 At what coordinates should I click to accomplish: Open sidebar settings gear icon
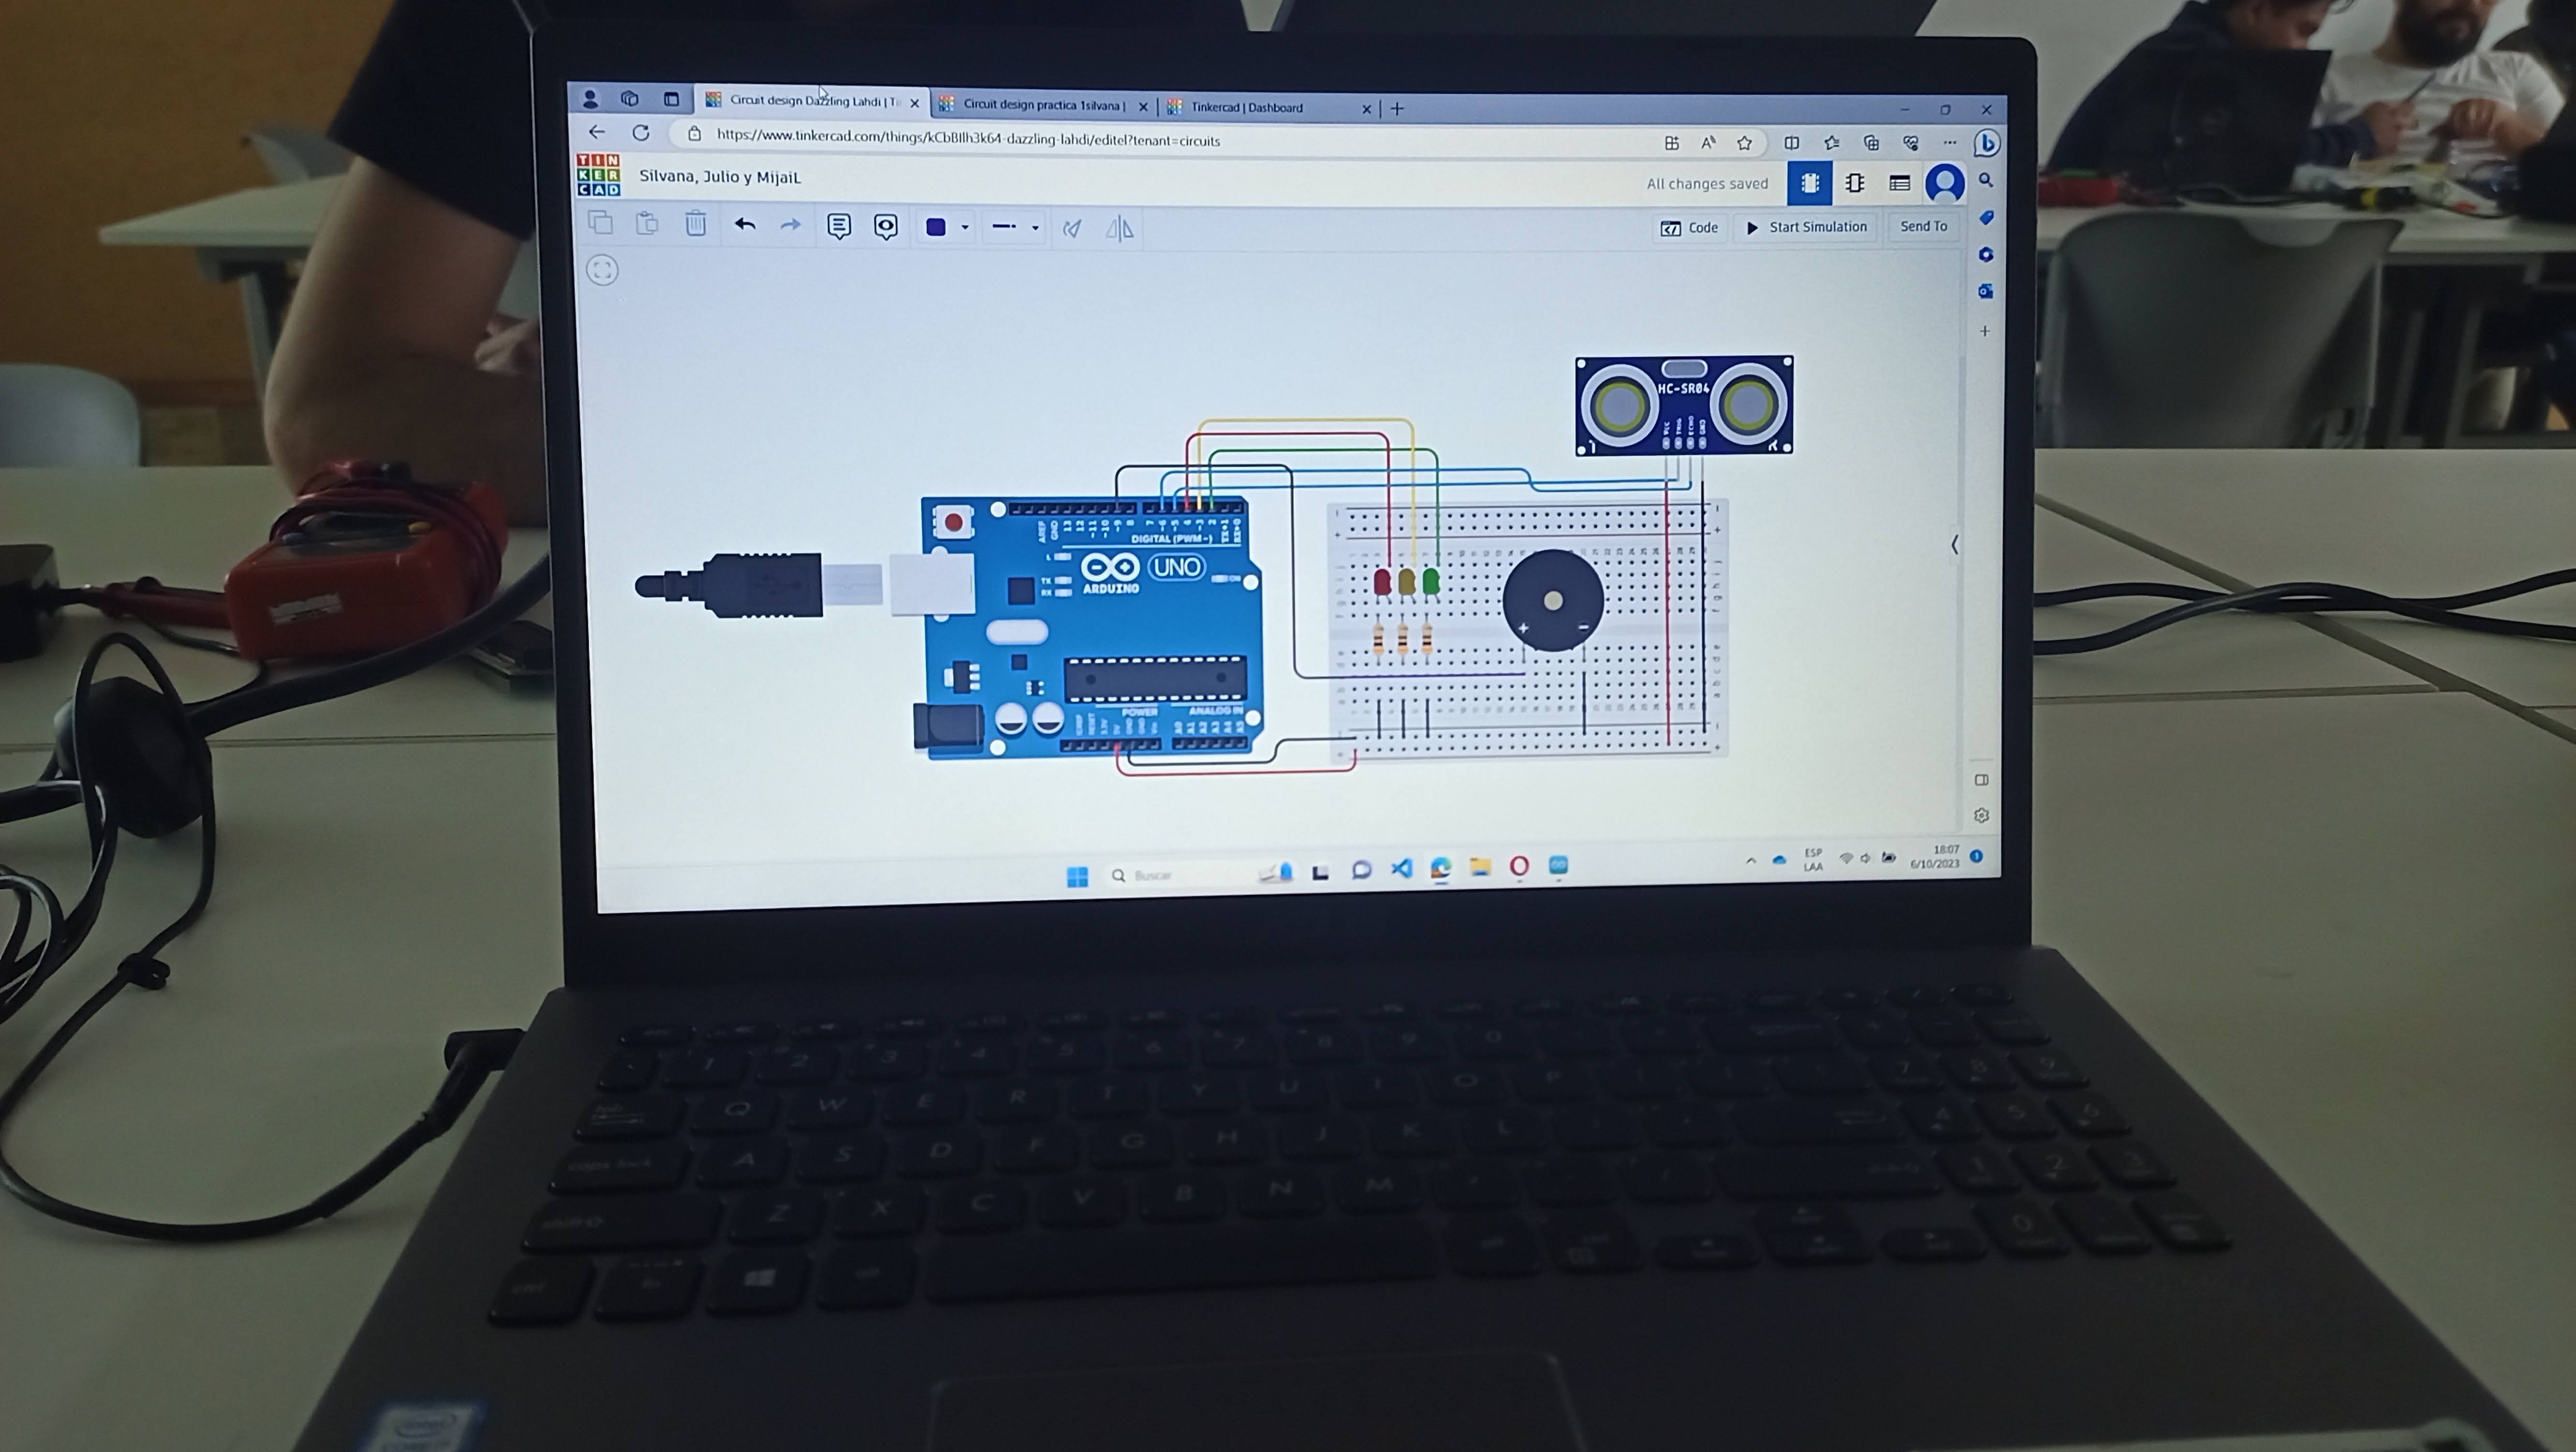coord(1982,816)
